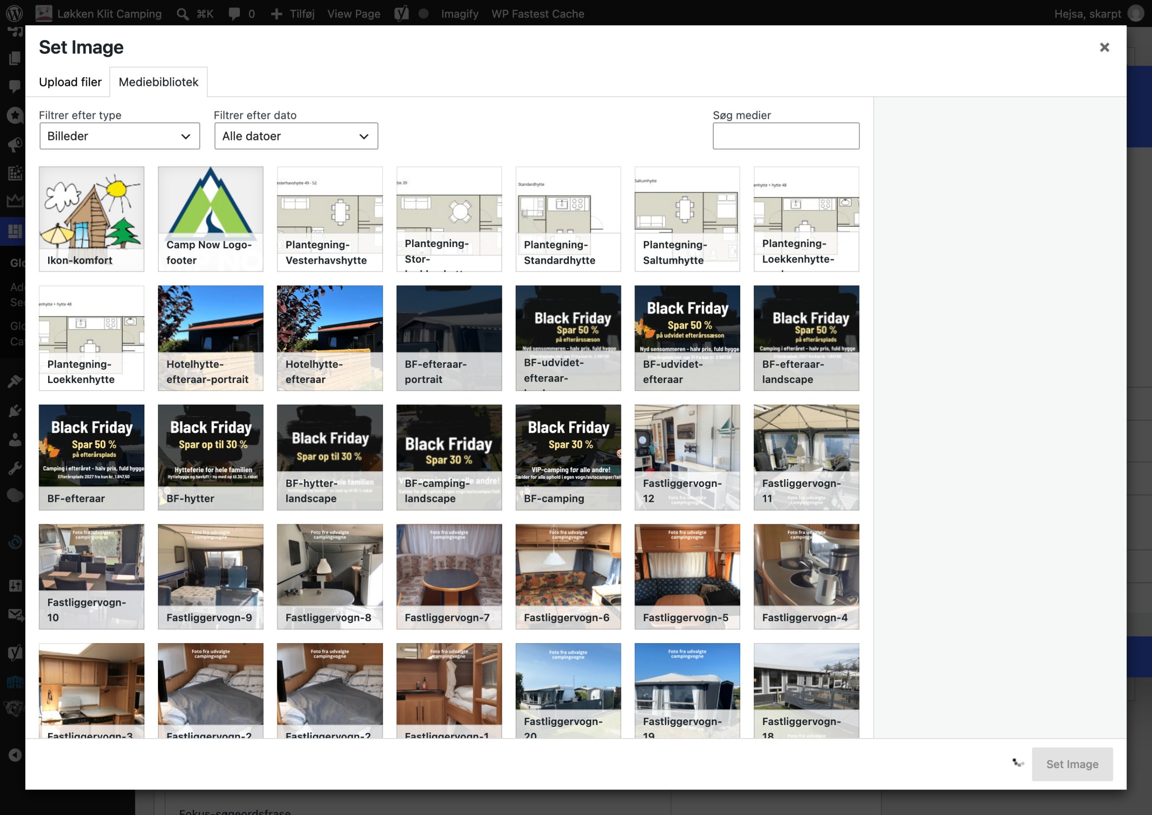The width and height of the screenshot is (1152, 815).
Task: Click the user avatar next to Hejsa, skarpt
Action: click(1135, 14)
